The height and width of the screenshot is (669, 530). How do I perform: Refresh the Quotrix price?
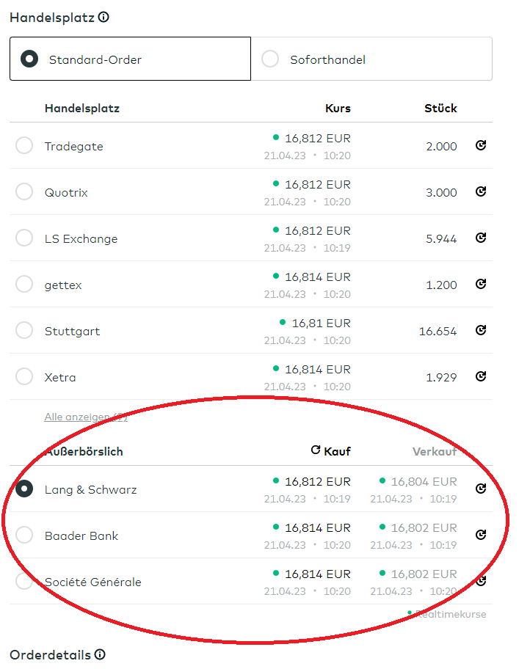(x=481, y=192)
